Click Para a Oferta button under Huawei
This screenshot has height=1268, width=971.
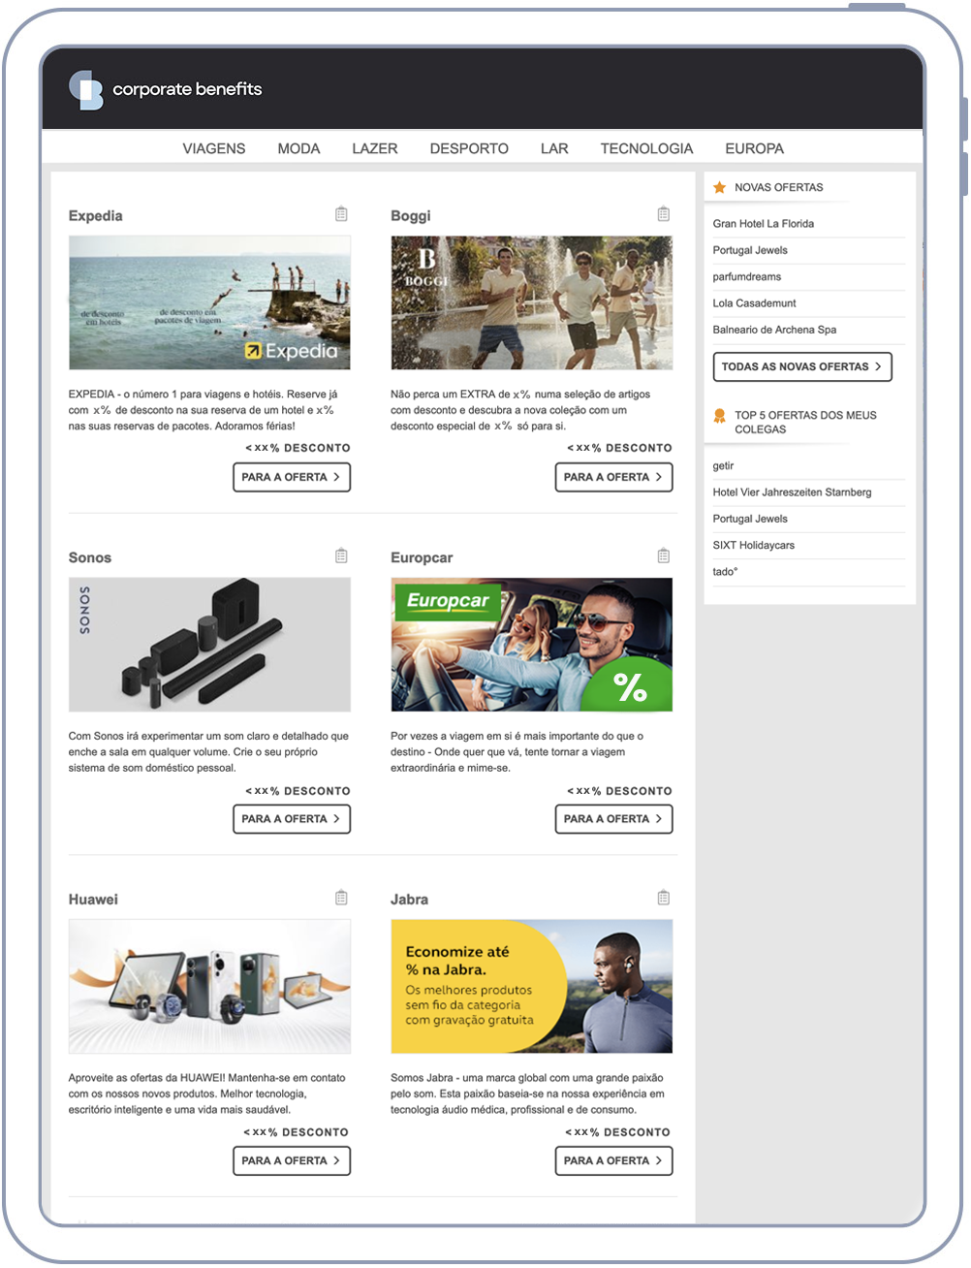292,1160
